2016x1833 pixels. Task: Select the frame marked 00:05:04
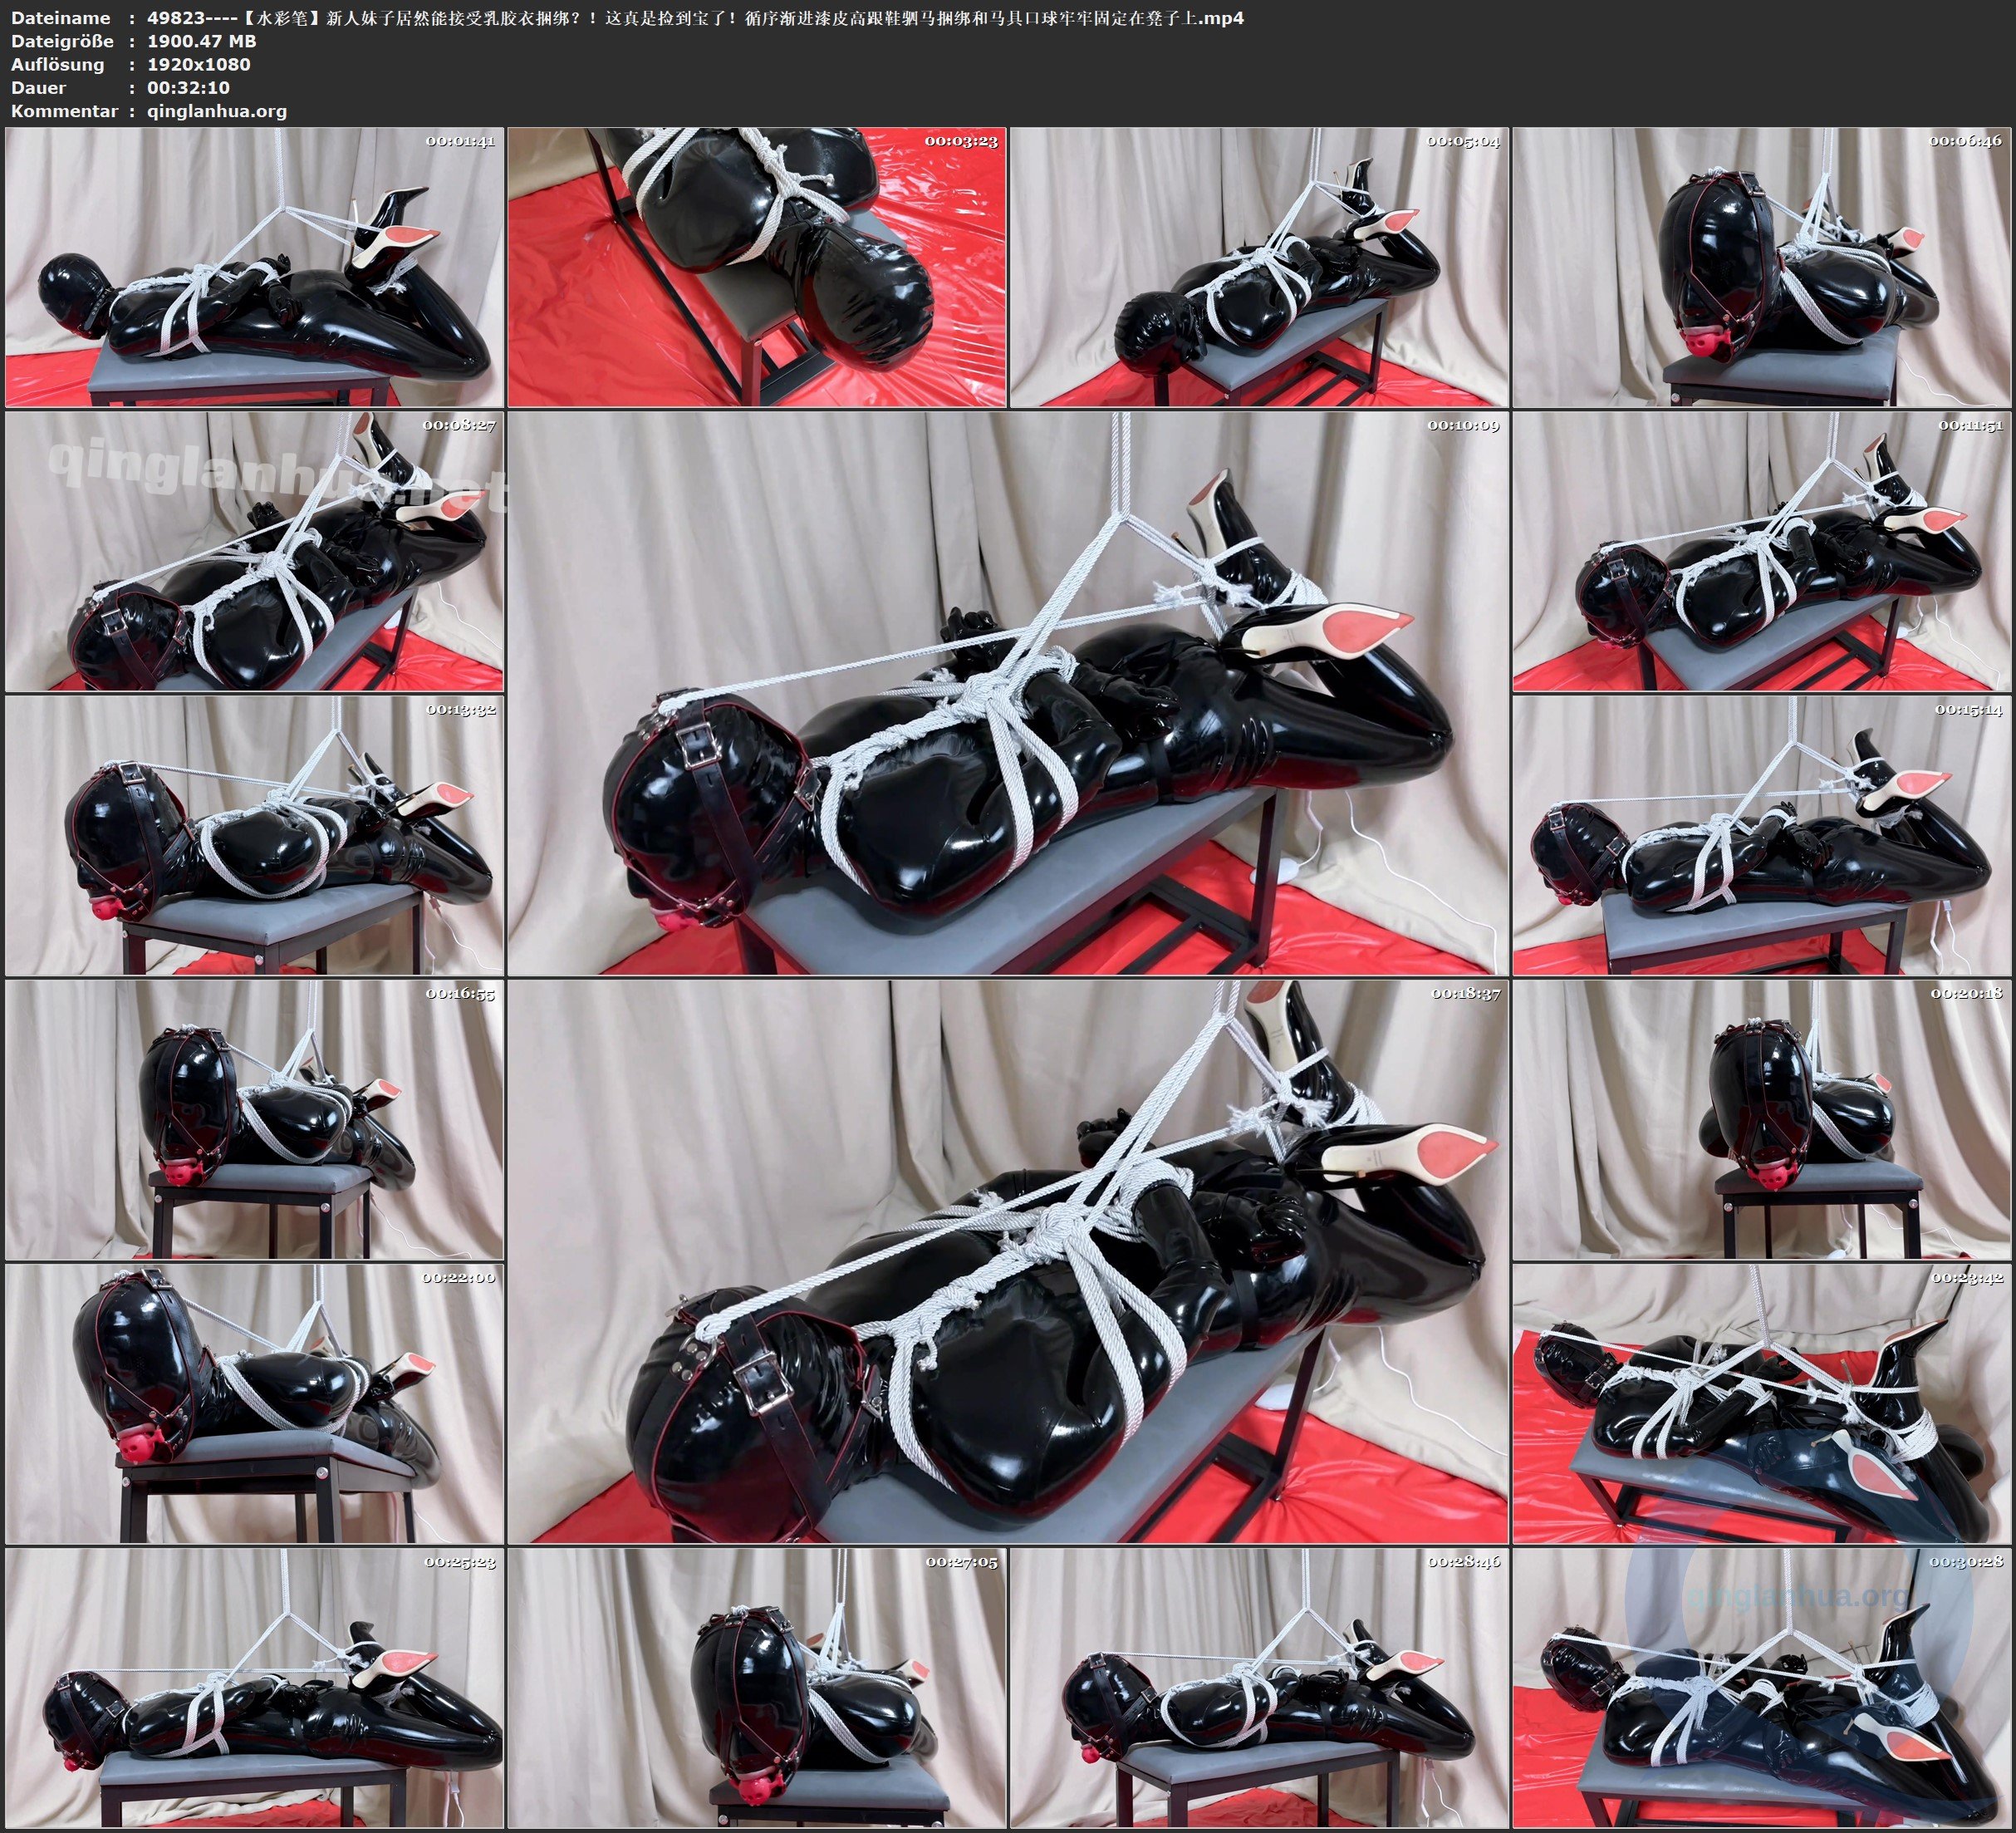[x=1259, y=268]
